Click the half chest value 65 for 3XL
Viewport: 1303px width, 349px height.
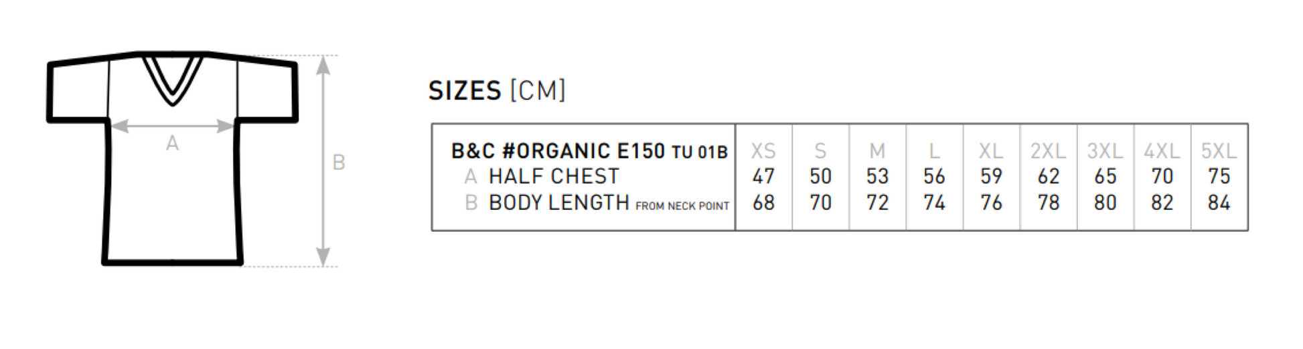pos(1105,177)
